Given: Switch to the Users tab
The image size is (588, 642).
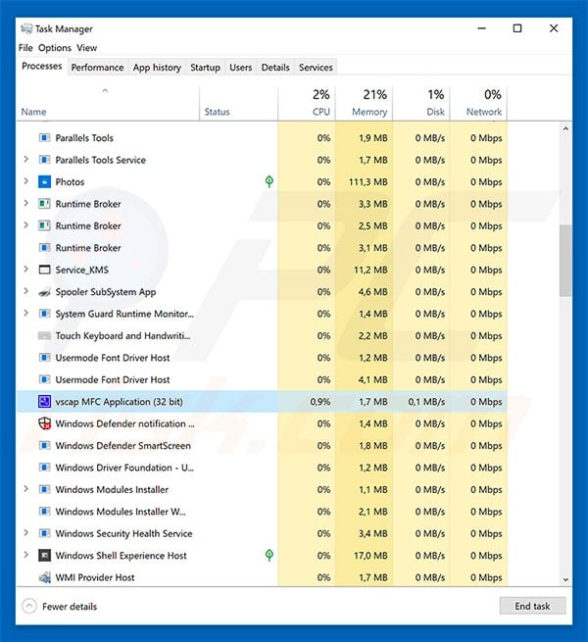Looking at the screenshot, I should 241,68.
